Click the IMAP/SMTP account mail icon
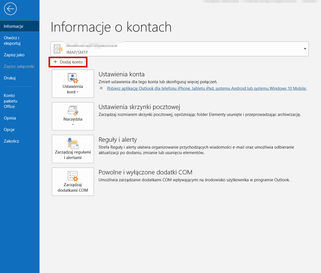The height and width of the screenshot is (273, 321). point(58,49)
